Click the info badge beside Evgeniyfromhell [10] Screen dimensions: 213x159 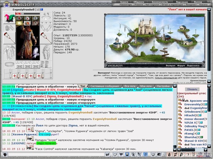[42, 10]
